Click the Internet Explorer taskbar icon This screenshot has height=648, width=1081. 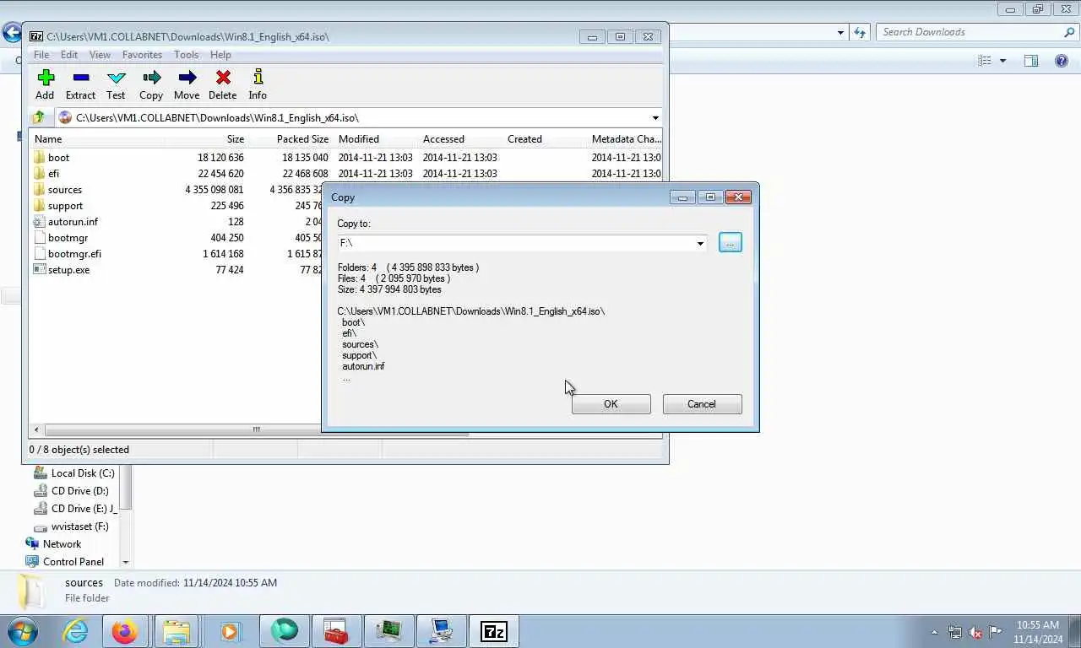pos(76,631)
